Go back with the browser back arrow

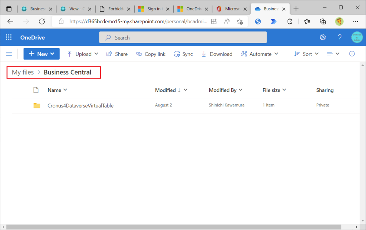10,21
